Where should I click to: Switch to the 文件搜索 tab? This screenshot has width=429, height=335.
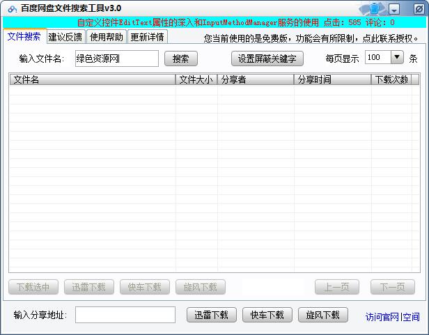click(24, 36)
